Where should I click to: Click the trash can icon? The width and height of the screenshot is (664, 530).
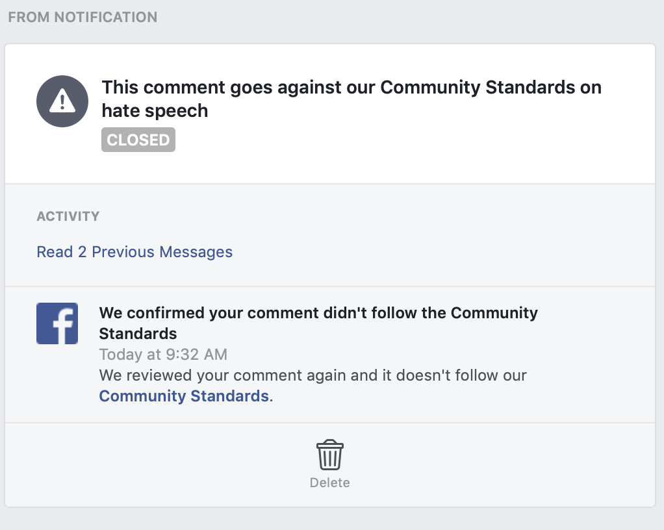click(x=330, y=455)
